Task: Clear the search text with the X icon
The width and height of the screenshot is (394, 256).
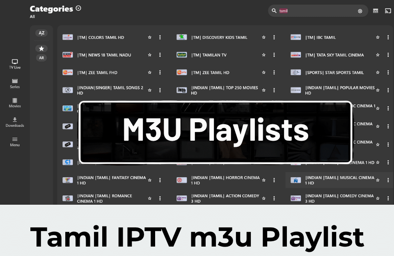Action: tap(360, 11)
